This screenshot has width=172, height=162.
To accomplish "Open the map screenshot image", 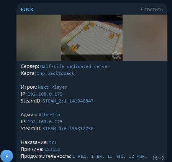I will pos(92,38).
